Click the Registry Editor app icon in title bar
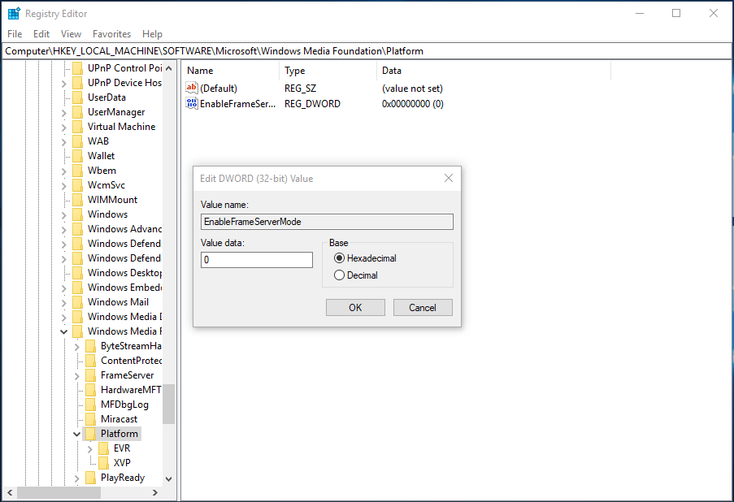Screen dimensions: 734x502 click(14, 14)
